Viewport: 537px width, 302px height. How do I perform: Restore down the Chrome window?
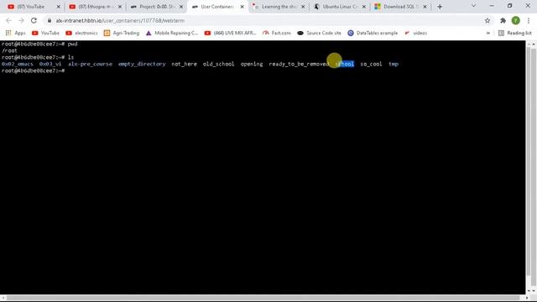coord(509,6)
